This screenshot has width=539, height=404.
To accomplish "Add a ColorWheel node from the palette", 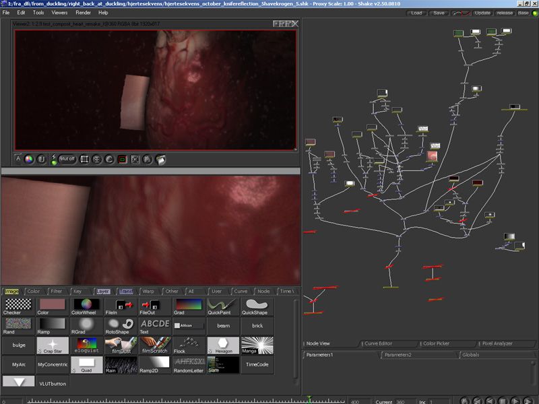I will click(x=86, y=306).
